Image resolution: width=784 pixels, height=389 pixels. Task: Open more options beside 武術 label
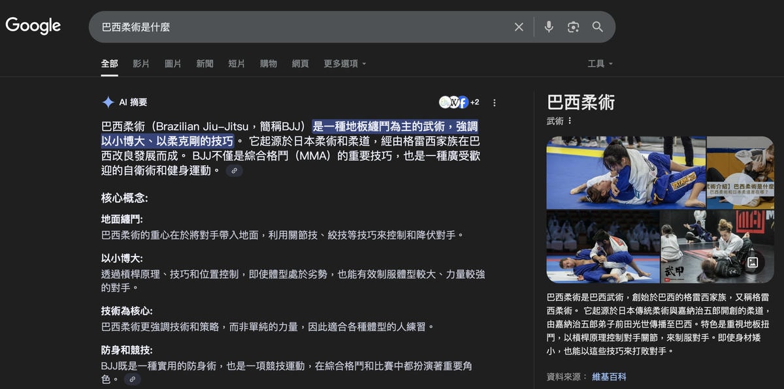(x=570, y=121)
